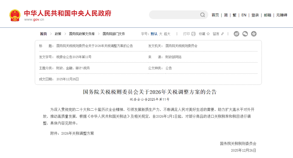The width and height of the screenshot is (293, 158).
Task: Click italic subtitle 税委会公告2025年第11号
Action: tap(150, 99)
